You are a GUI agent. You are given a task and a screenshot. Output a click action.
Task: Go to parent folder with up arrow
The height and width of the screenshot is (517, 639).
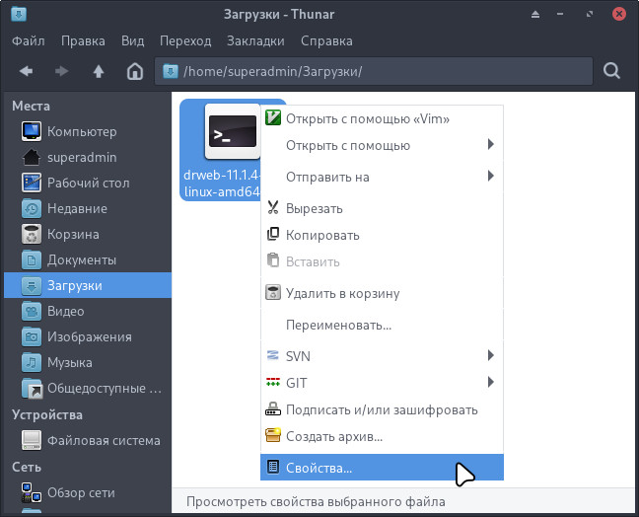(x=99, y=71)
